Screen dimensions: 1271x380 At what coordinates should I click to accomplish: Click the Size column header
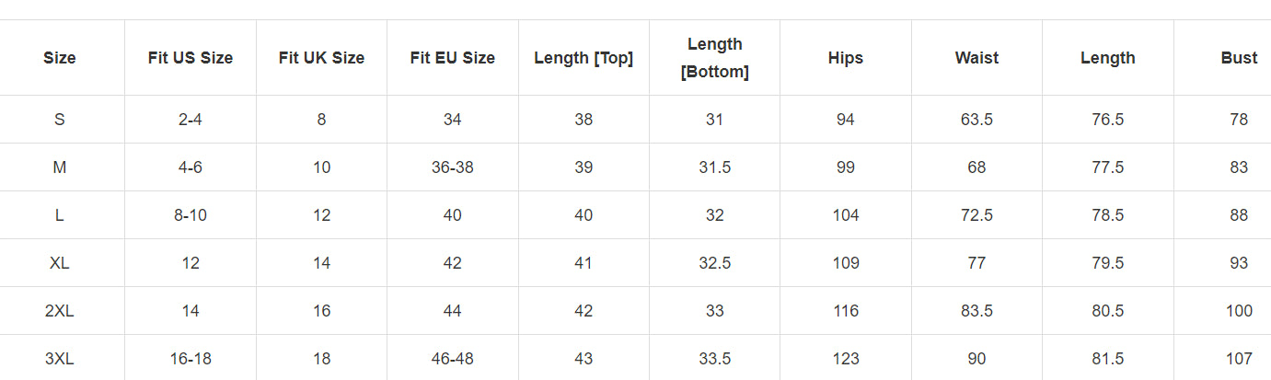tap(60, 58)
